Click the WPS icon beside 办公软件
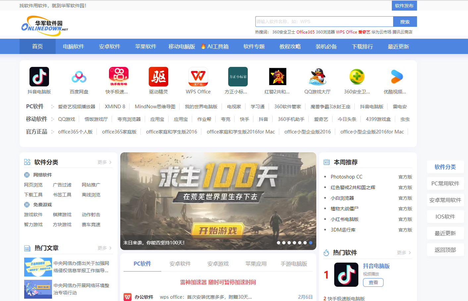The height and width of the screenshot is (301, 468). coord(128,297)
